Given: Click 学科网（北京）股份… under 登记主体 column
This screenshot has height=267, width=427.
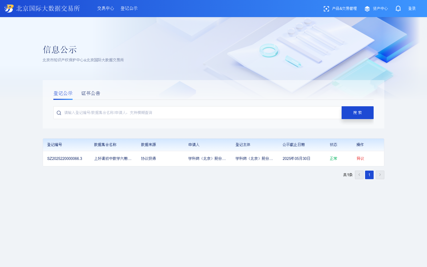Looking at the screenshot, I should coord(254,159).
